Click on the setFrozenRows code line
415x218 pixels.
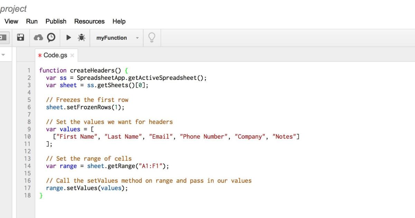[85, 107]
